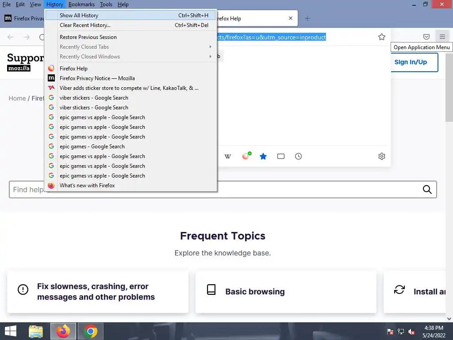Open a new tab with plus icon
This screenshot has width=453, height=340.
click(307, 19)
